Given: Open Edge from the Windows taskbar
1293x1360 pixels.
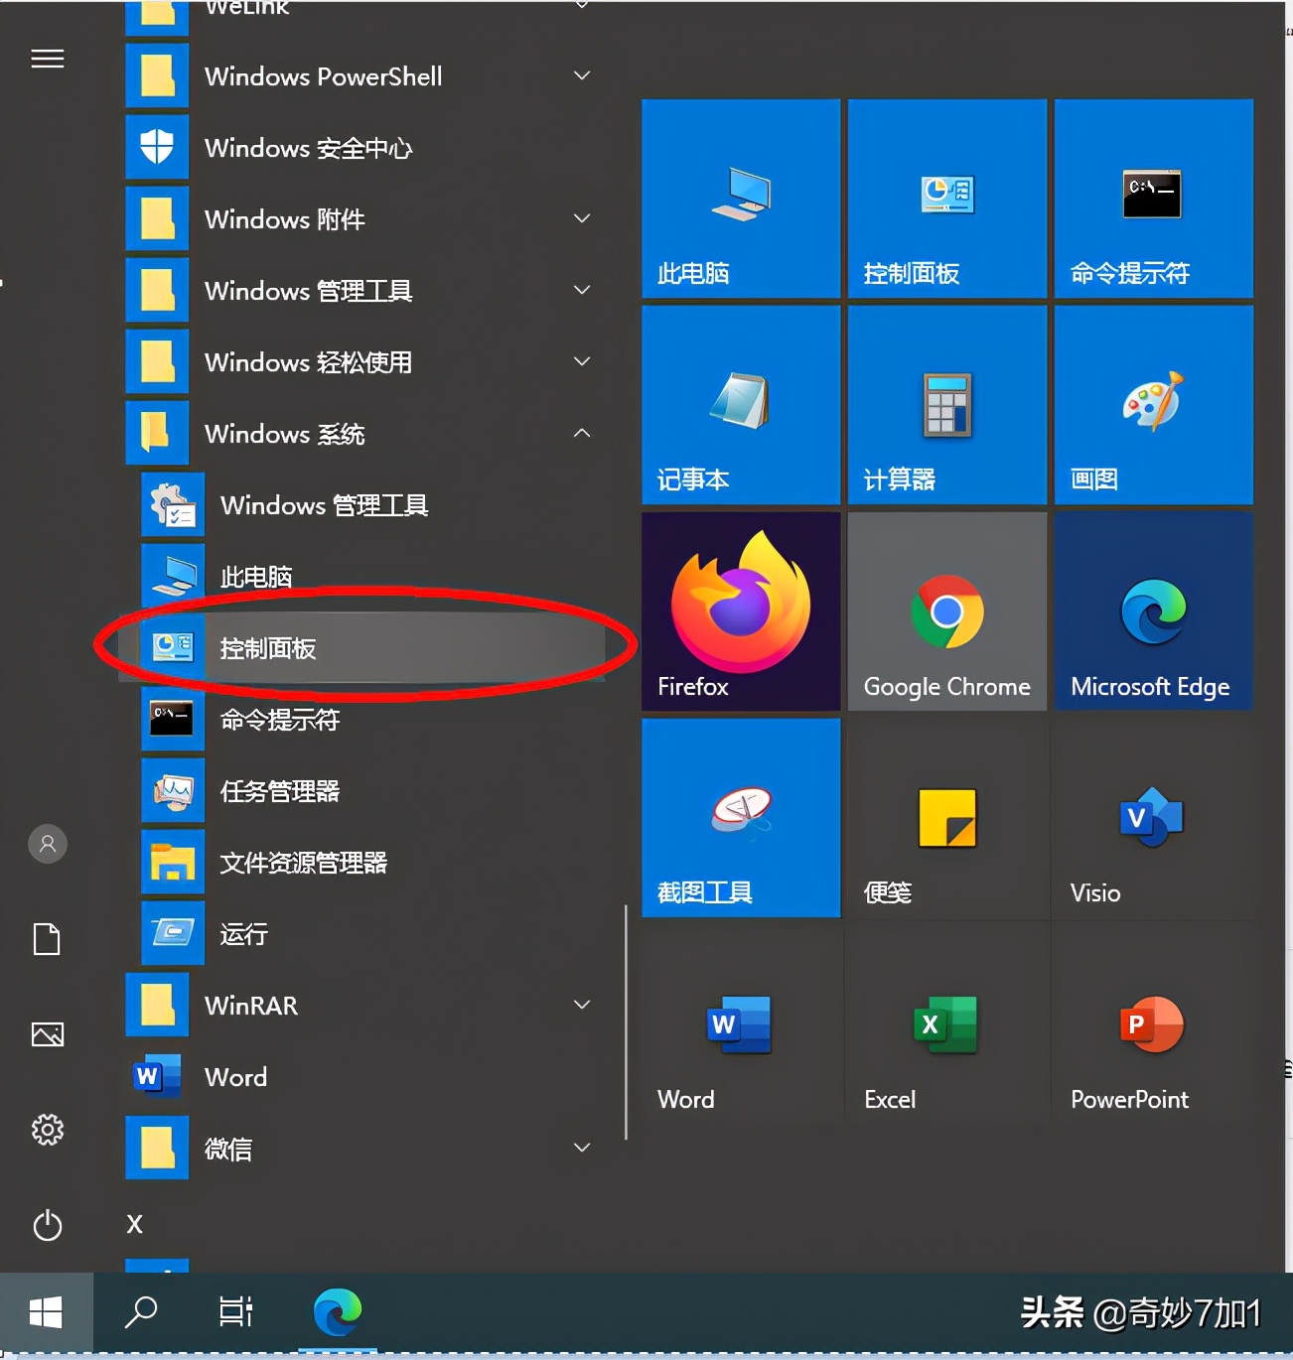Looking at the screenshot, I should [x=337, y=1312].
